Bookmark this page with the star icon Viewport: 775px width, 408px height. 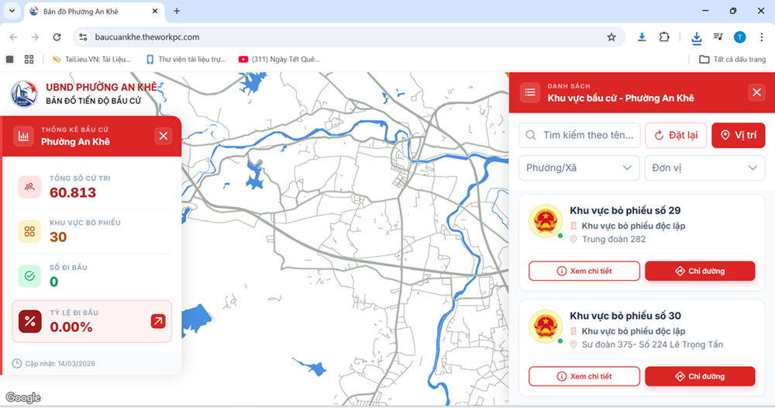(611, 36)
